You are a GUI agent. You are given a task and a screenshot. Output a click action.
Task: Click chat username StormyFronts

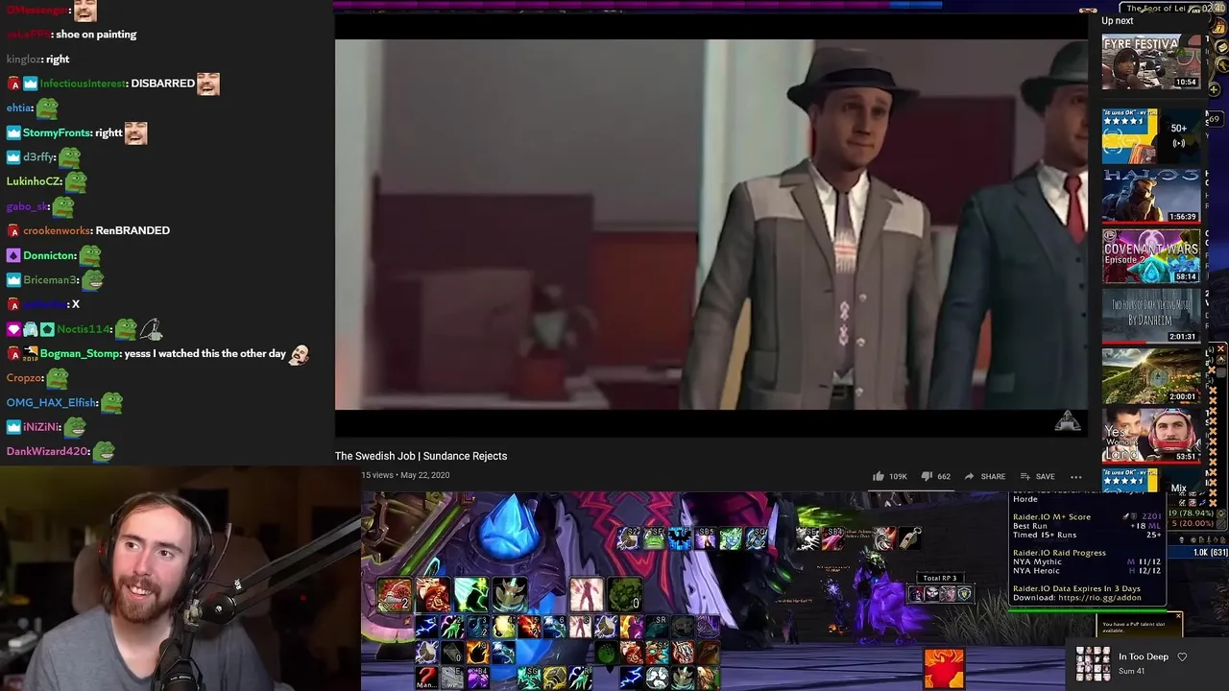[x=57, y=132]
